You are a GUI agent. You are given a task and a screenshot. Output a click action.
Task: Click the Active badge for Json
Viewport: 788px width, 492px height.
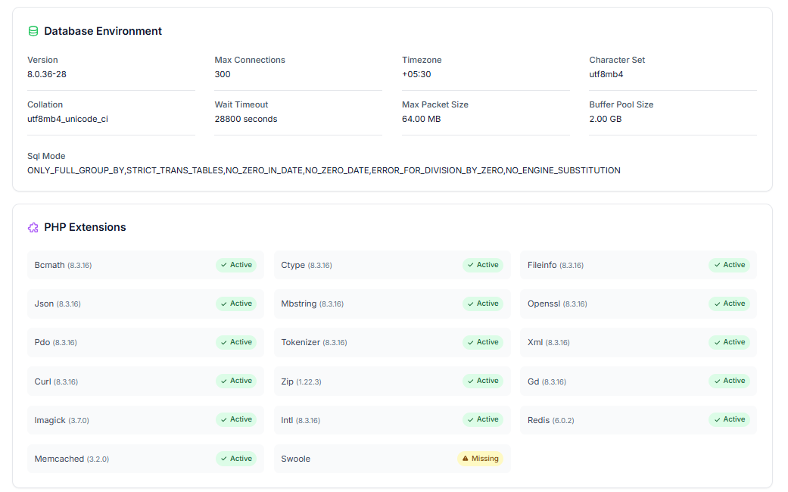[236, 304]
